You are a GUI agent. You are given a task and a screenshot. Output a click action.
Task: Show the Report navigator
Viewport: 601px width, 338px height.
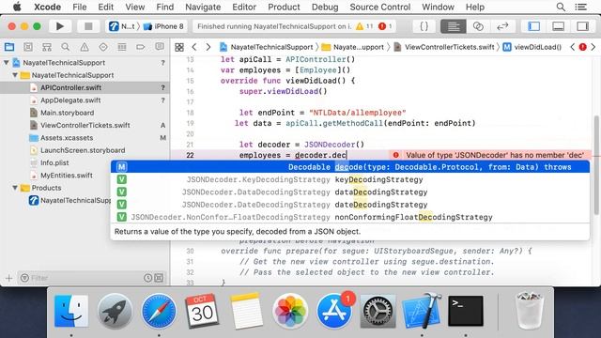click(160, 47)
